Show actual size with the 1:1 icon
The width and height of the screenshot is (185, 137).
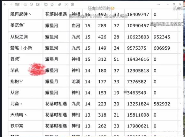point(38,4)
